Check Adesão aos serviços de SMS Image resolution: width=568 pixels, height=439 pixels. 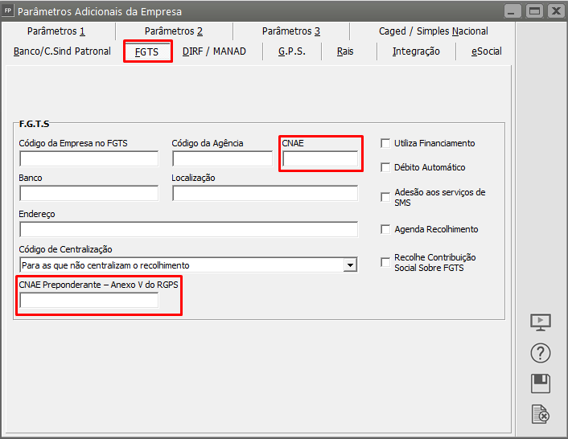click(x=385, y=197)
